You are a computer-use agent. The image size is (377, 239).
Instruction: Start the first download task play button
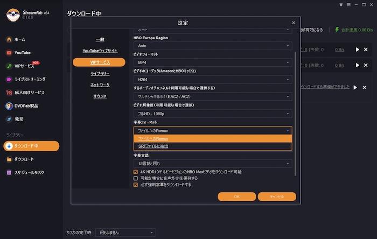pos(357,50)
